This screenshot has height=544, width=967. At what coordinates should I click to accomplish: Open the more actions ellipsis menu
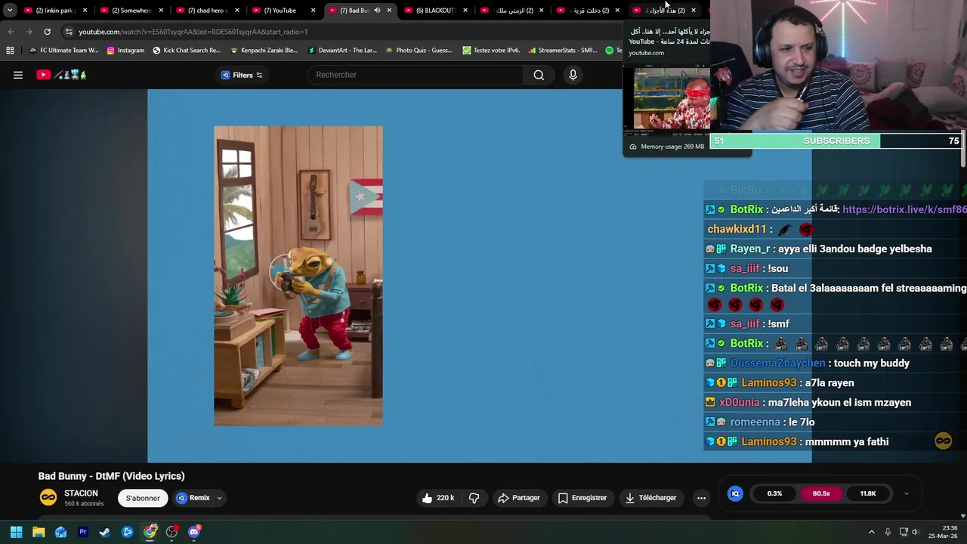[701, 498]
